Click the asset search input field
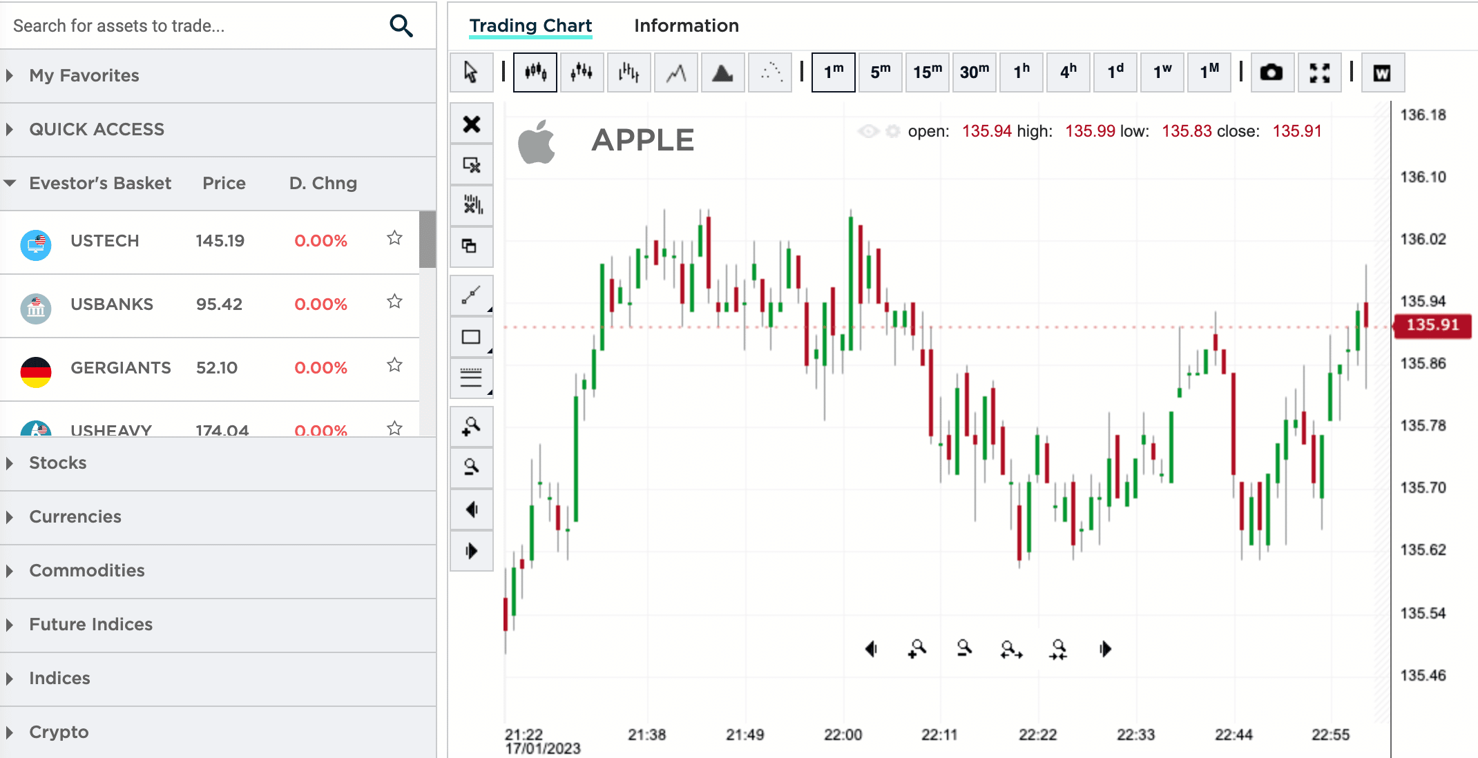This screenshot has width=1478, height=758. pos(193,26)
